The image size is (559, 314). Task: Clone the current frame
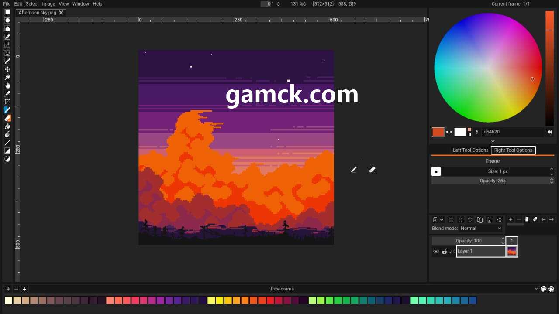click(527, 219)
